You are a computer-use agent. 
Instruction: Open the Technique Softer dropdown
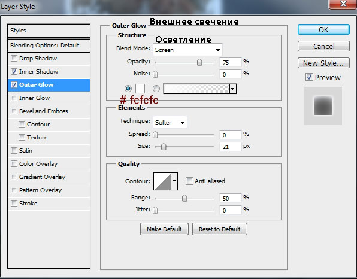pos(170,122)
